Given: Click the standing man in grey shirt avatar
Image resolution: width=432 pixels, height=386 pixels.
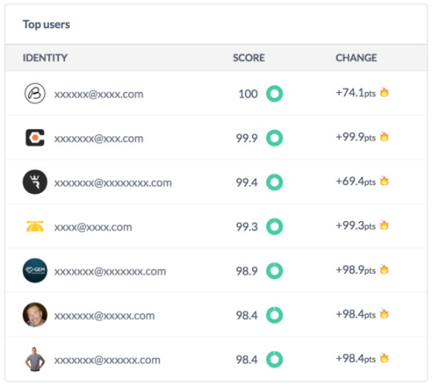Looking at the screenshot, I should point(34,360).
